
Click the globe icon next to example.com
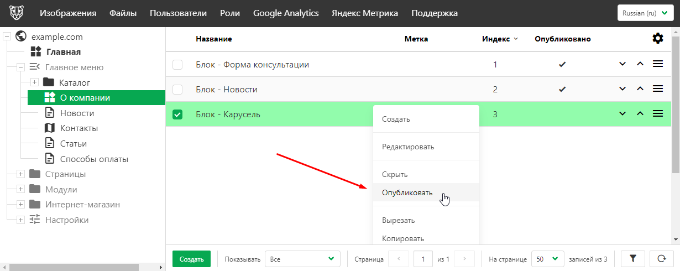click(22, 37)
